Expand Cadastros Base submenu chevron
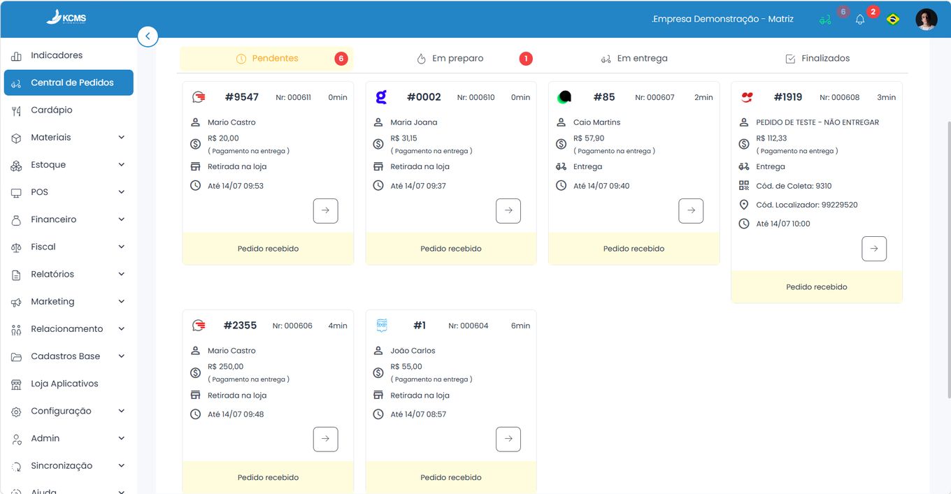This screenshot has width=951, height=494. pos(122,356)
